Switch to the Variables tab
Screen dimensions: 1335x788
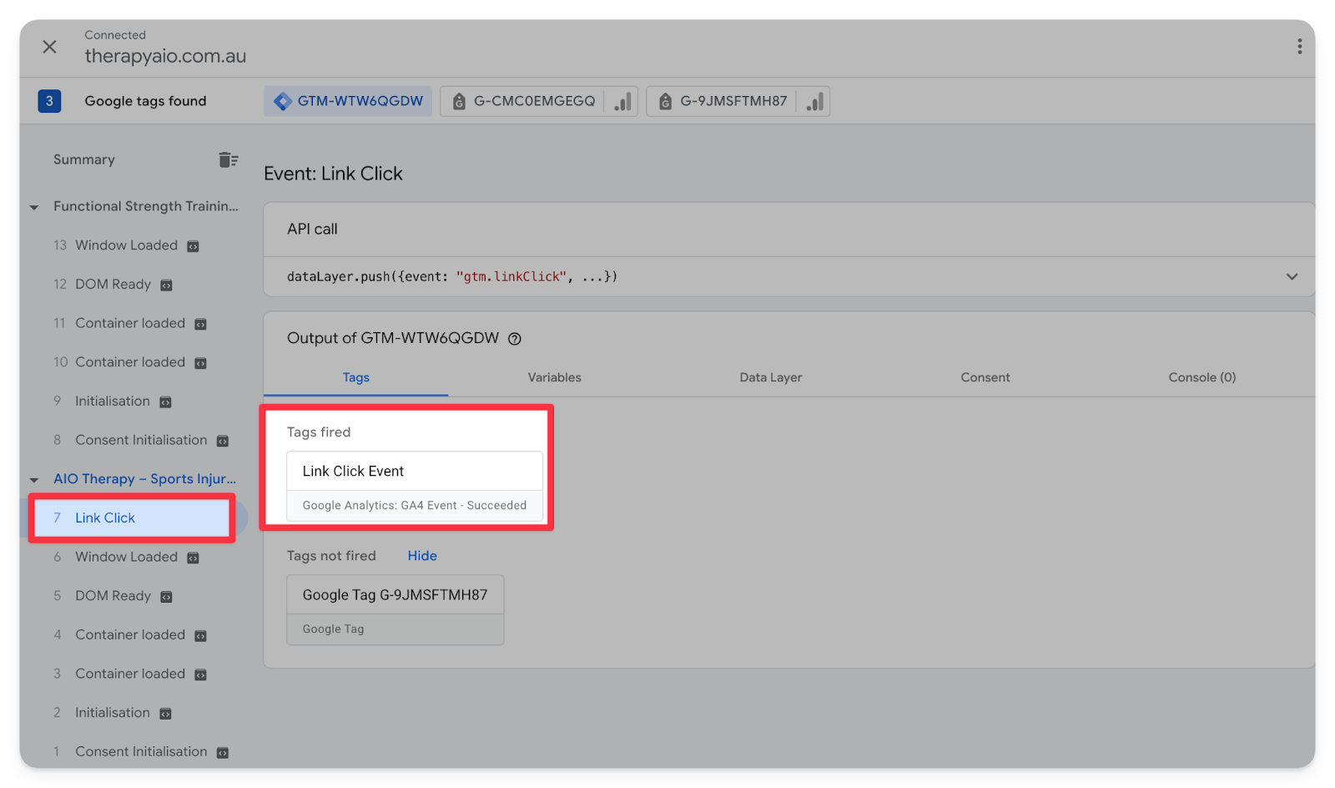tap(554, 377)
